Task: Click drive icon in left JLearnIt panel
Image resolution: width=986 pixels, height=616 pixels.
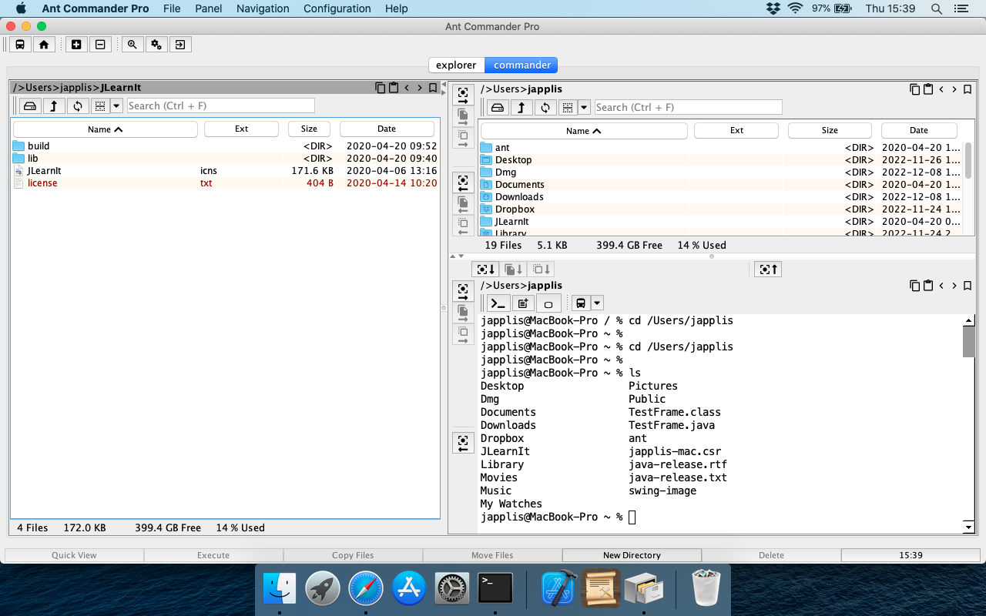Action: [30, 106]
